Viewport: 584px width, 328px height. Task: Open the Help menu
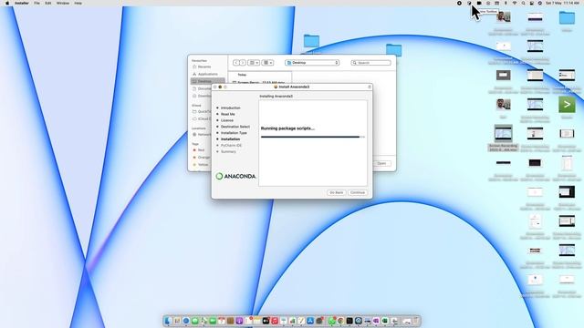pyautogui.click(x=78, y=3)
